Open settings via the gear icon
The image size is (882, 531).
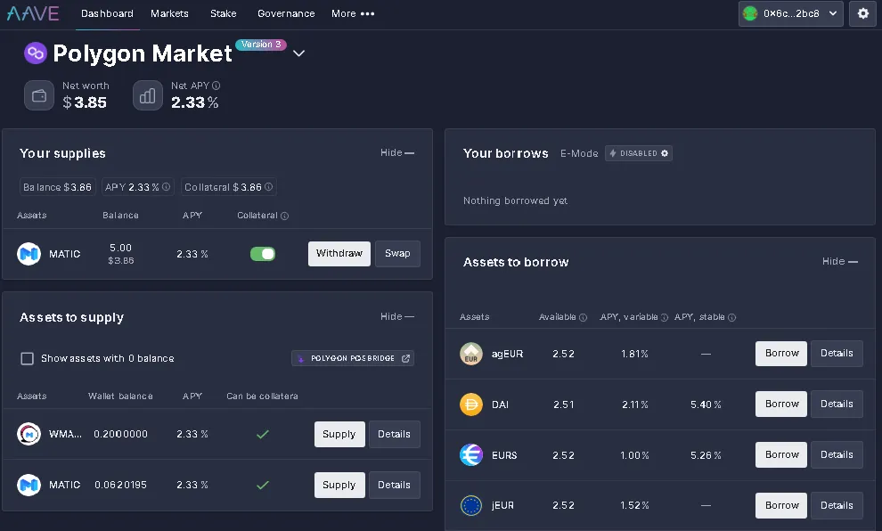863,13
